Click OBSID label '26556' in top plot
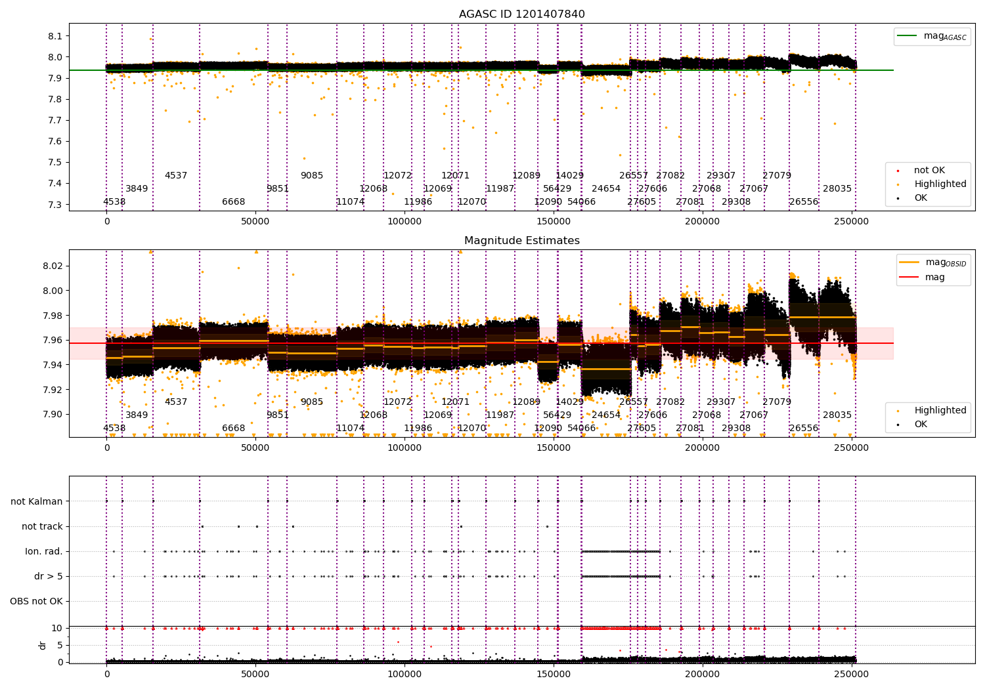Image resolution: width=985 pixels, height=689 pixels. (804, 202)
